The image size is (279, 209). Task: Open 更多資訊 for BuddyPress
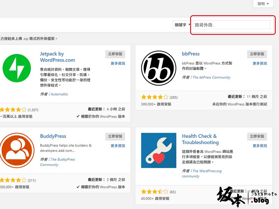pyautogui.click(x=118, y=146)
